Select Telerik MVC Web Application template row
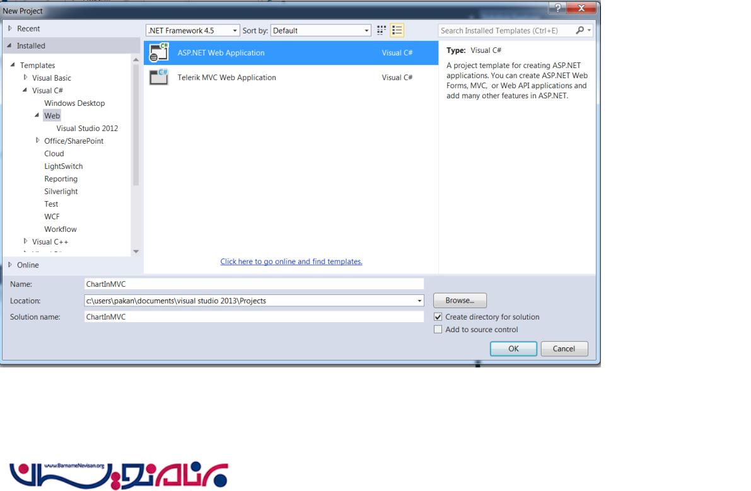751x491 pixels. [x=291, y=77]
